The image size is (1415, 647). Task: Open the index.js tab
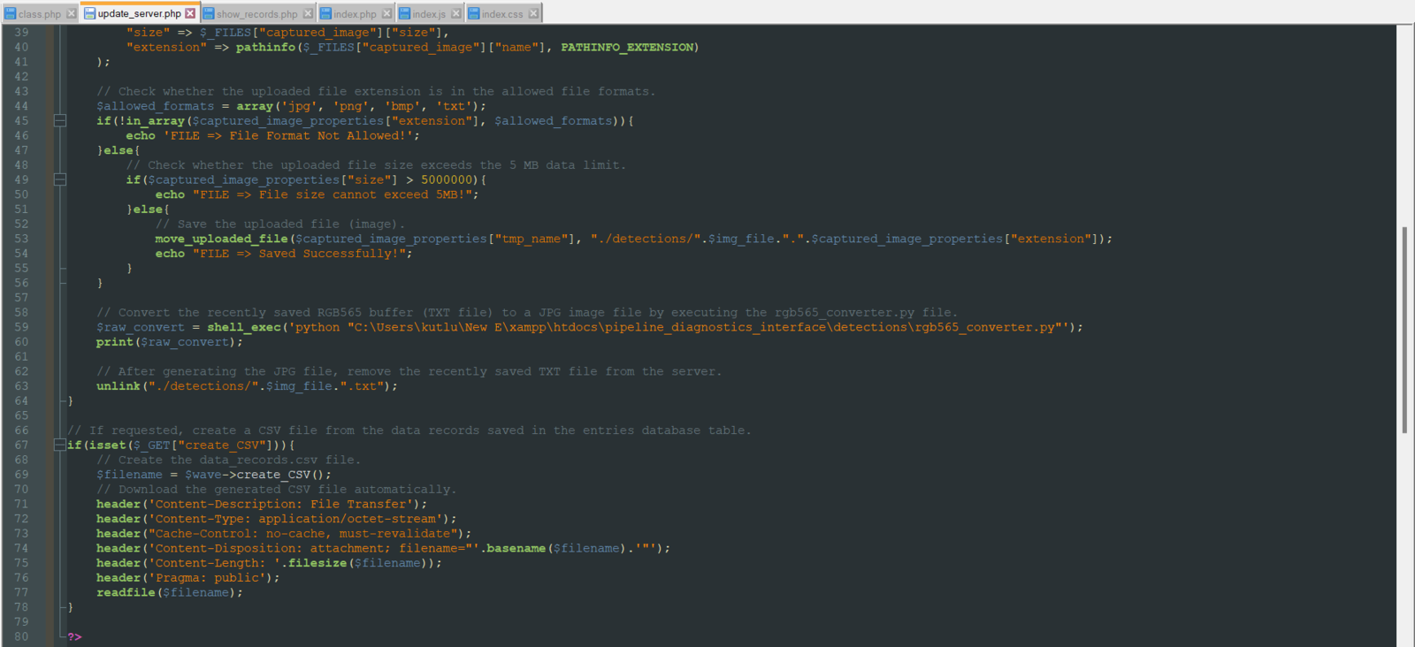(x=429, y=13)
